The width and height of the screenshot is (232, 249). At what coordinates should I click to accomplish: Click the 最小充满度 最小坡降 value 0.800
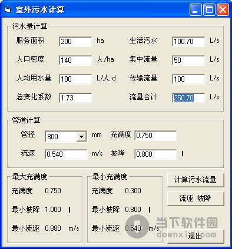[x=133, y=210]
